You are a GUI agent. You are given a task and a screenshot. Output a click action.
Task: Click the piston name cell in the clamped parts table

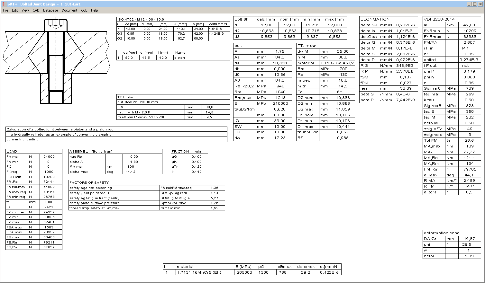[x=180, y=58]
